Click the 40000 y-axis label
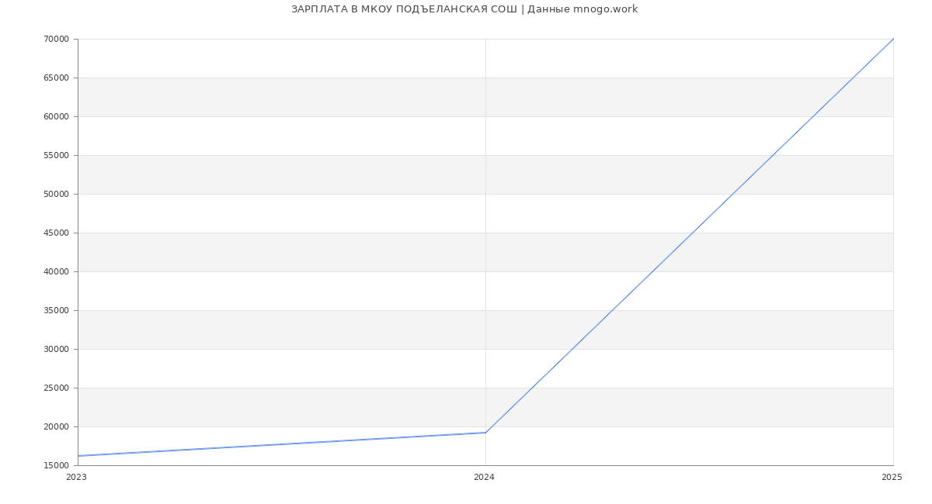 [x=56, y=272]
